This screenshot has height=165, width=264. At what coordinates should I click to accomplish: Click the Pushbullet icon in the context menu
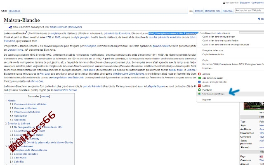point(199,90)
